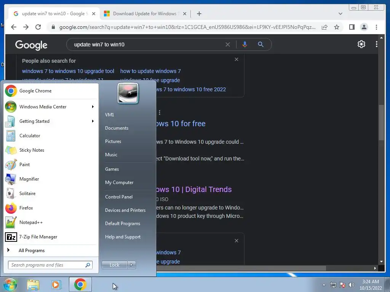390x292 pixels.
Task: Open a new Chrome tab
Action: [x=199, y=14]
